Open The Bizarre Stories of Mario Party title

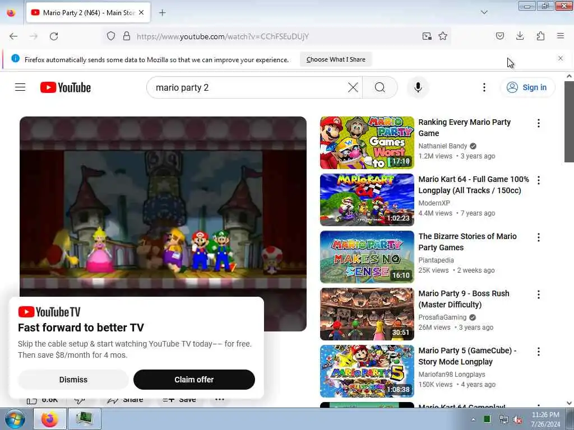point(467,242)
